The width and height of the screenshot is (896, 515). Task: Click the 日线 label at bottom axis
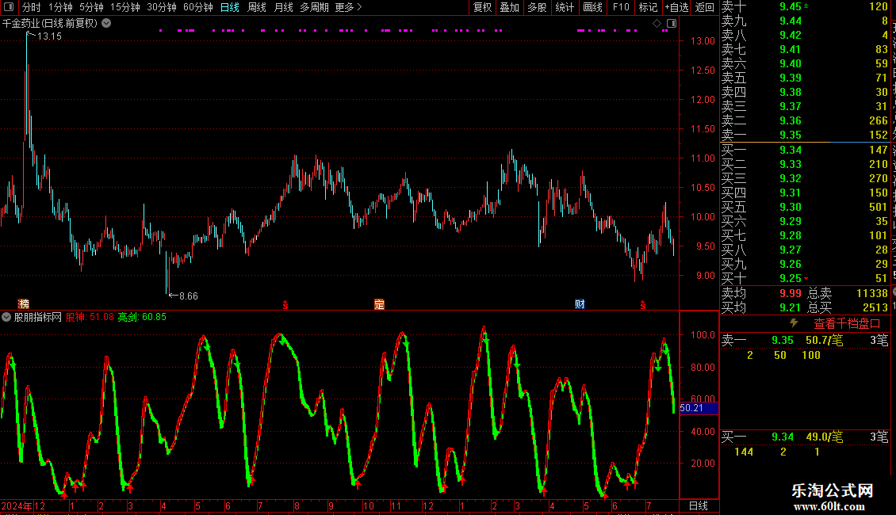pos(699,505)
